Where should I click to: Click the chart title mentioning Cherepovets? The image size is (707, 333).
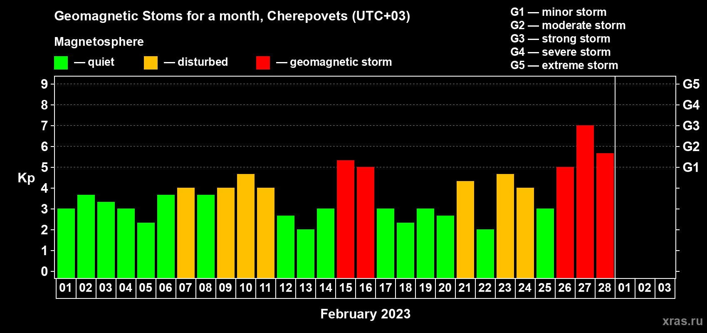(x=232, y=16)
